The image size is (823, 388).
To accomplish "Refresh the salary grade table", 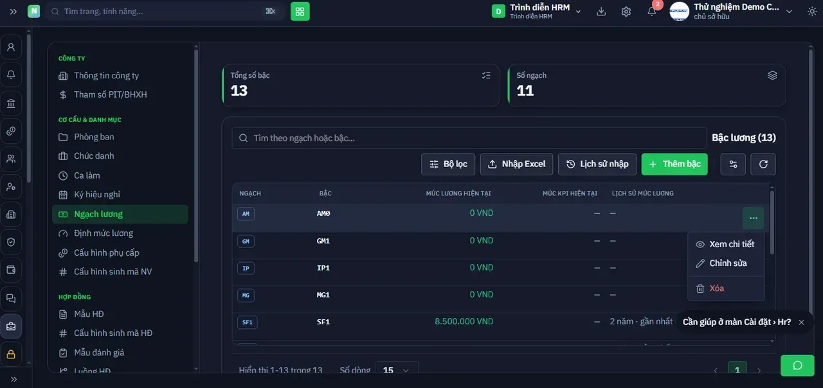I will click(x=763, y=164).
